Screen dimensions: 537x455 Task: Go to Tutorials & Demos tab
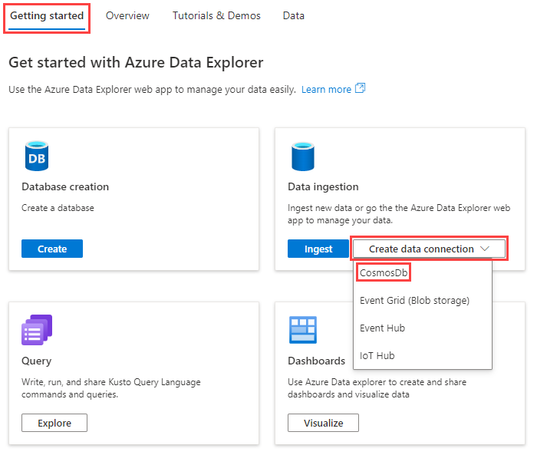tap(216, 16)
